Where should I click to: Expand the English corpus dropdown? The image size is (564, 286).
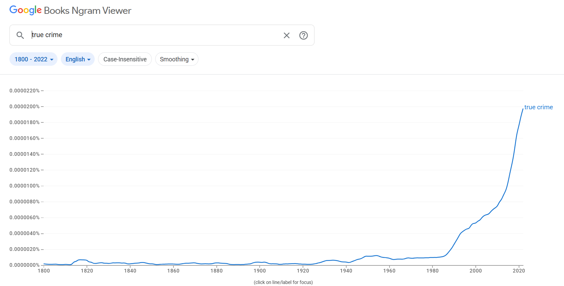77,59
